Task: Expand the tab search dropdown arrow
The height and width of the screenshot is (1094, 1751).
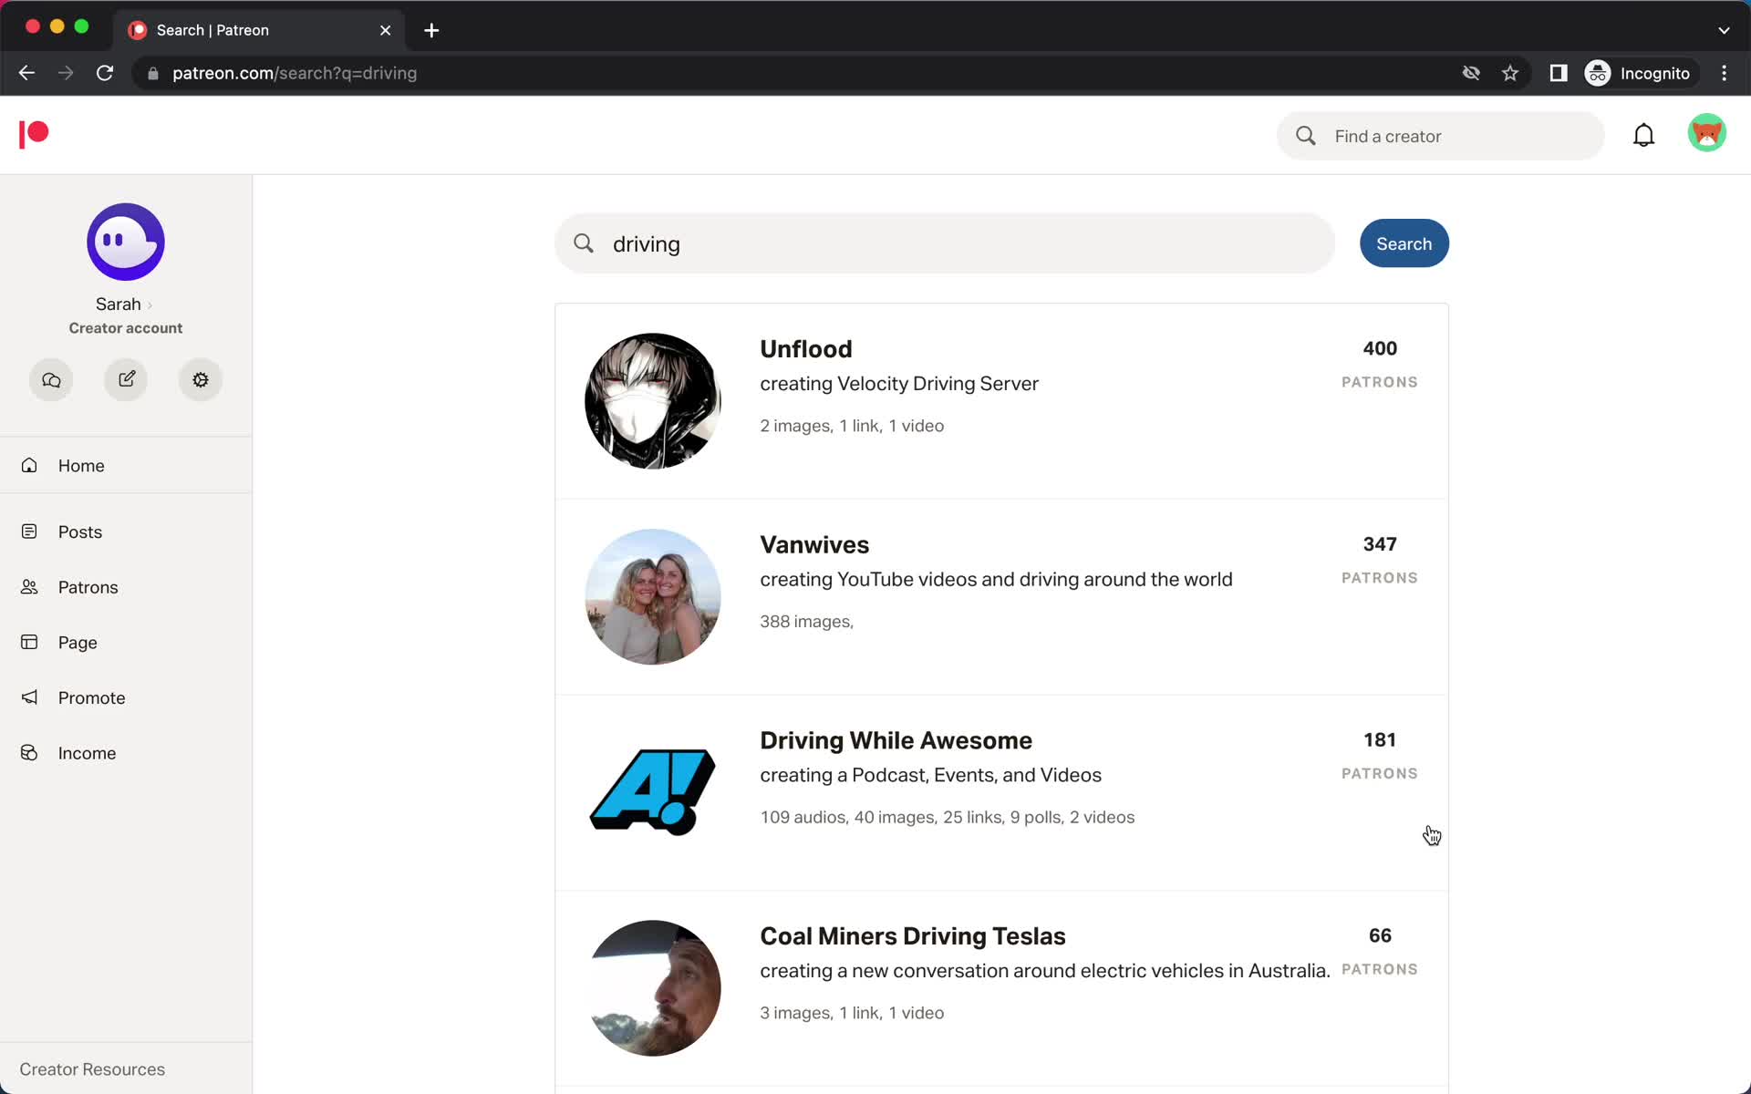Action: click(x=1724, y=30)
